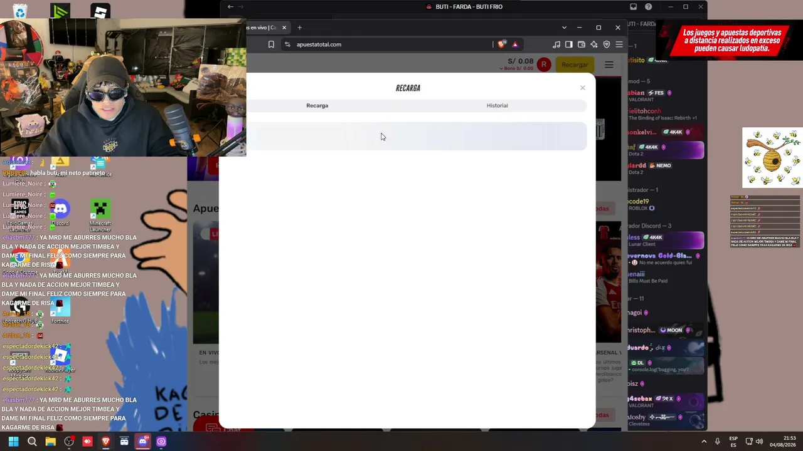This screenshot has height=451, width=803.
Task: Click the beehive image thumbnail
Action: (x=772, y=158)
